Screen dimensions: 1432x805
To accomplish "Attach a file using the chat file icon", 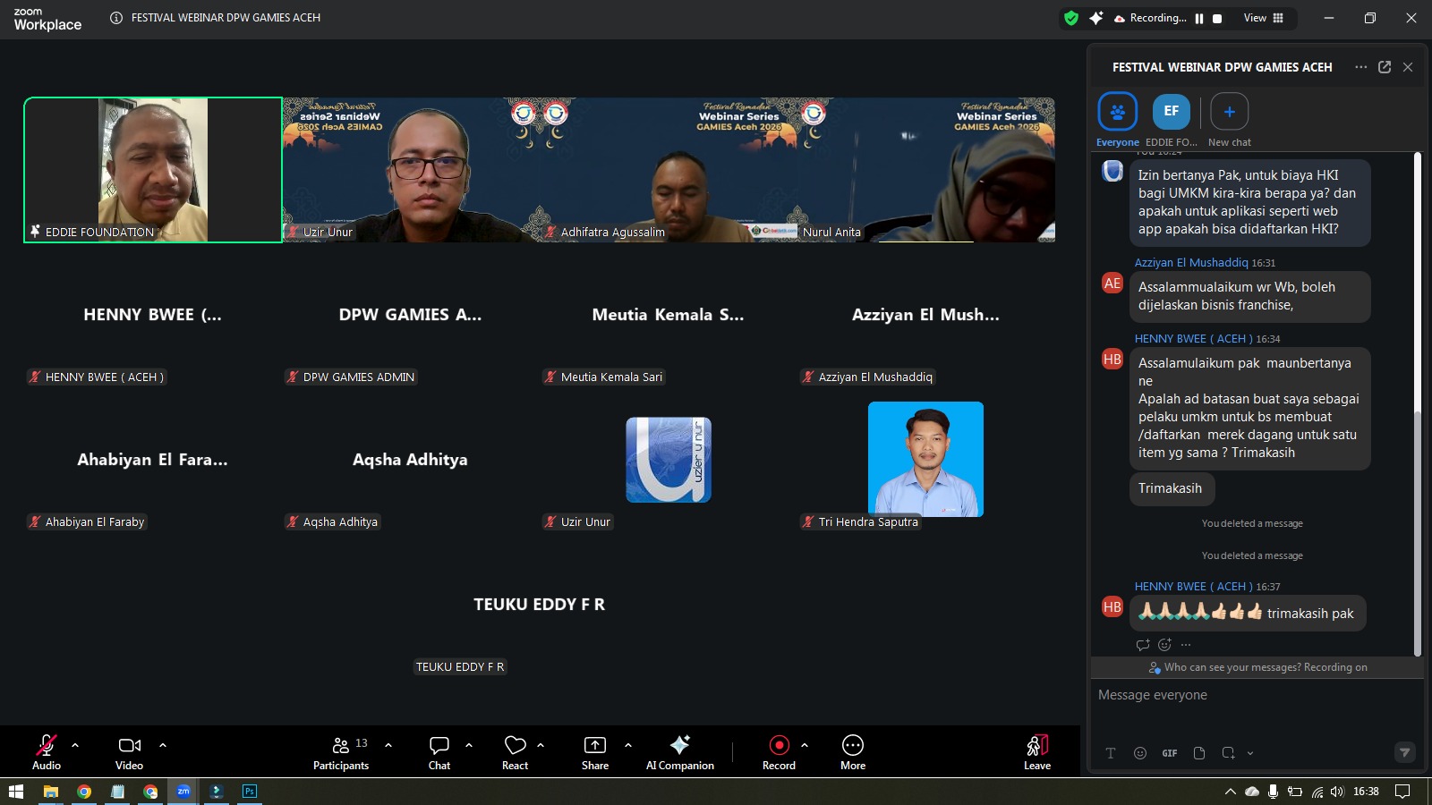I will pyautogui.click(x=1199, y=753).
